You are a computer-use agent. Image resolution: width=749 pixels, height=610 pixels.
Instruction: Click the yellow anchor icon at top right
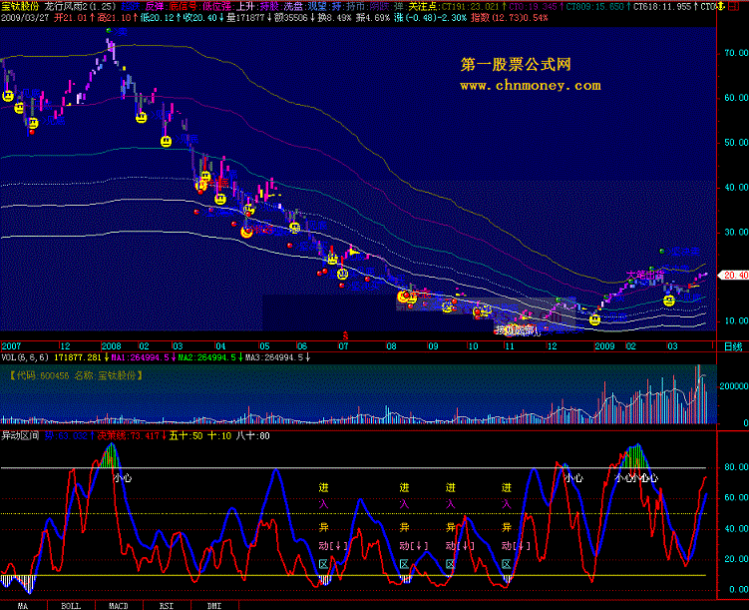click(721, 7)
